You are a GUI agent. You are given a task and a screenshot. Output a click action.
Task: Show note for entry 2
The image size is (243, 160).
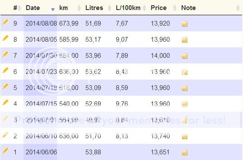[x=185, y=137]
